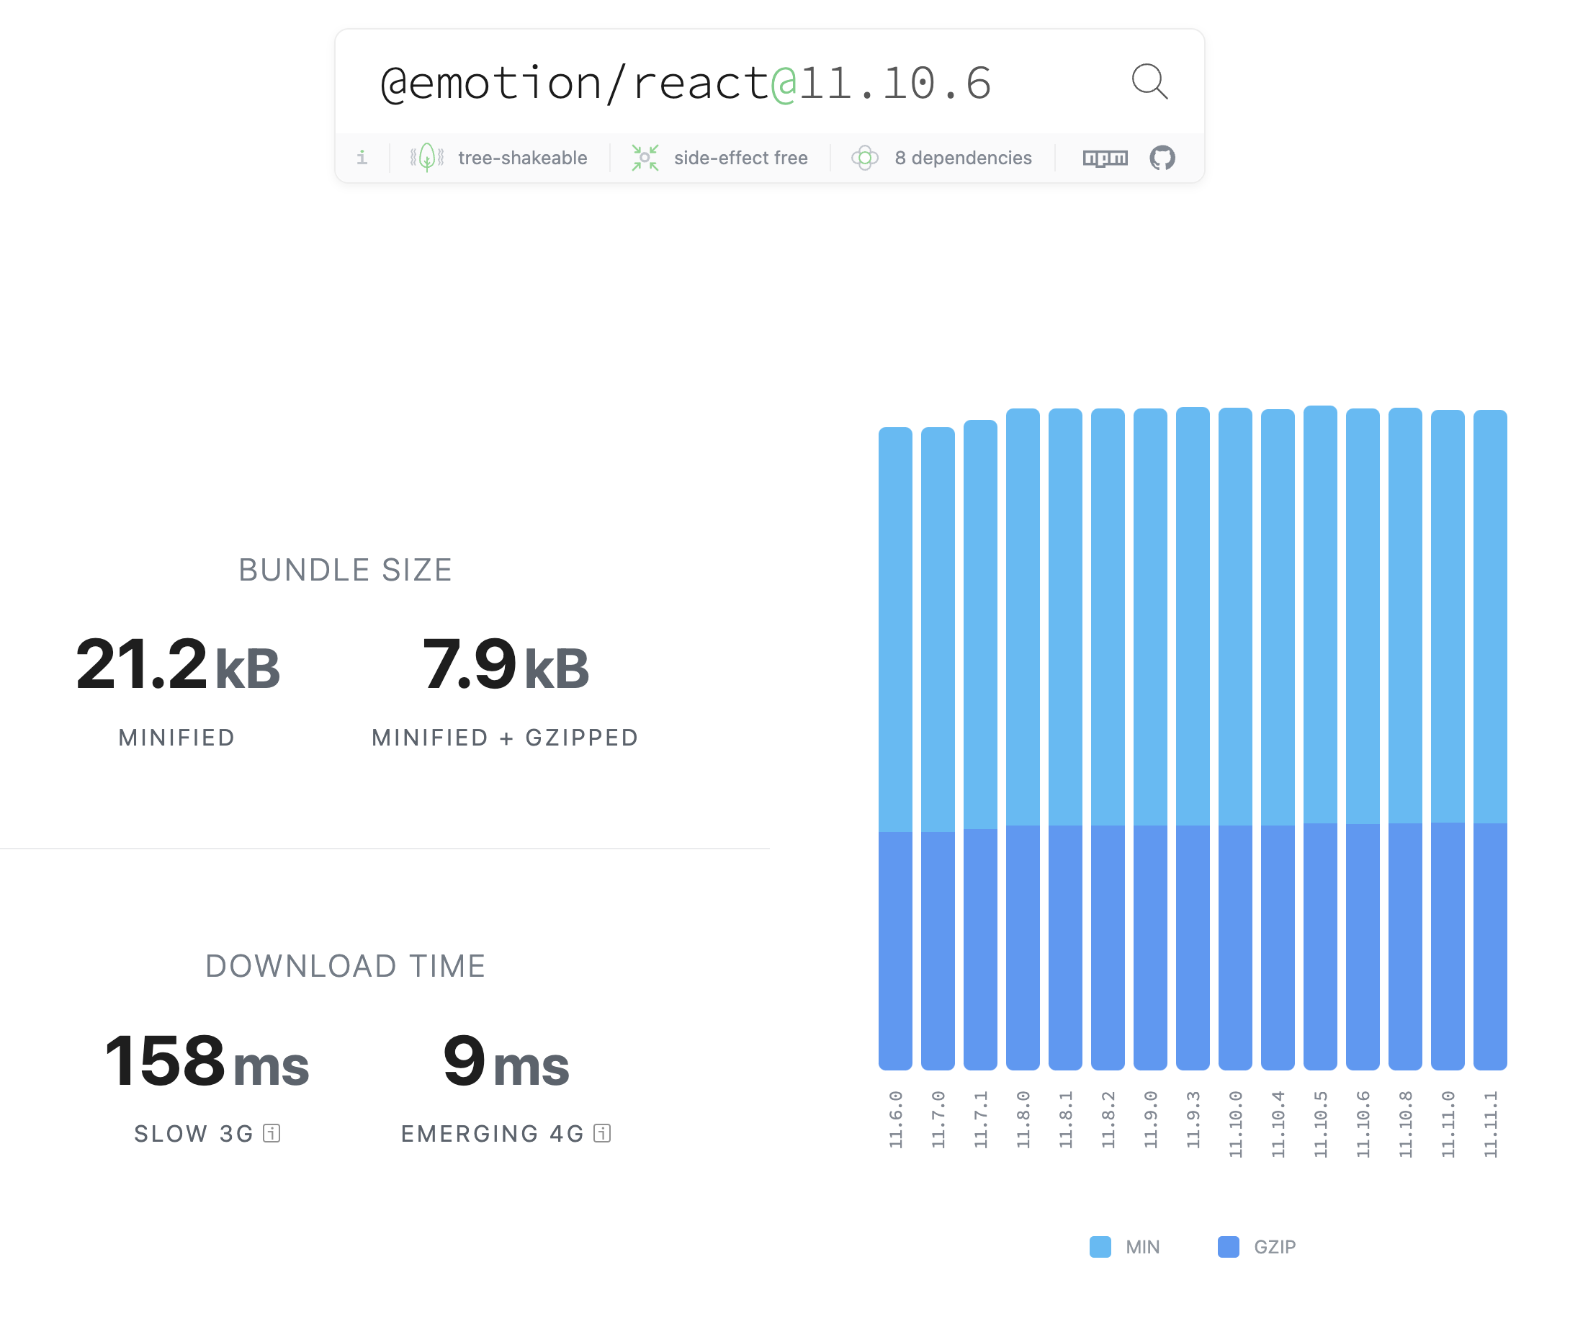Click the side-effect free icon
This screenshot has height=1324, width=1570.
645,158
